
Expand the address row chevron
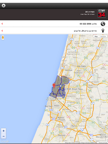pos(2,31)
